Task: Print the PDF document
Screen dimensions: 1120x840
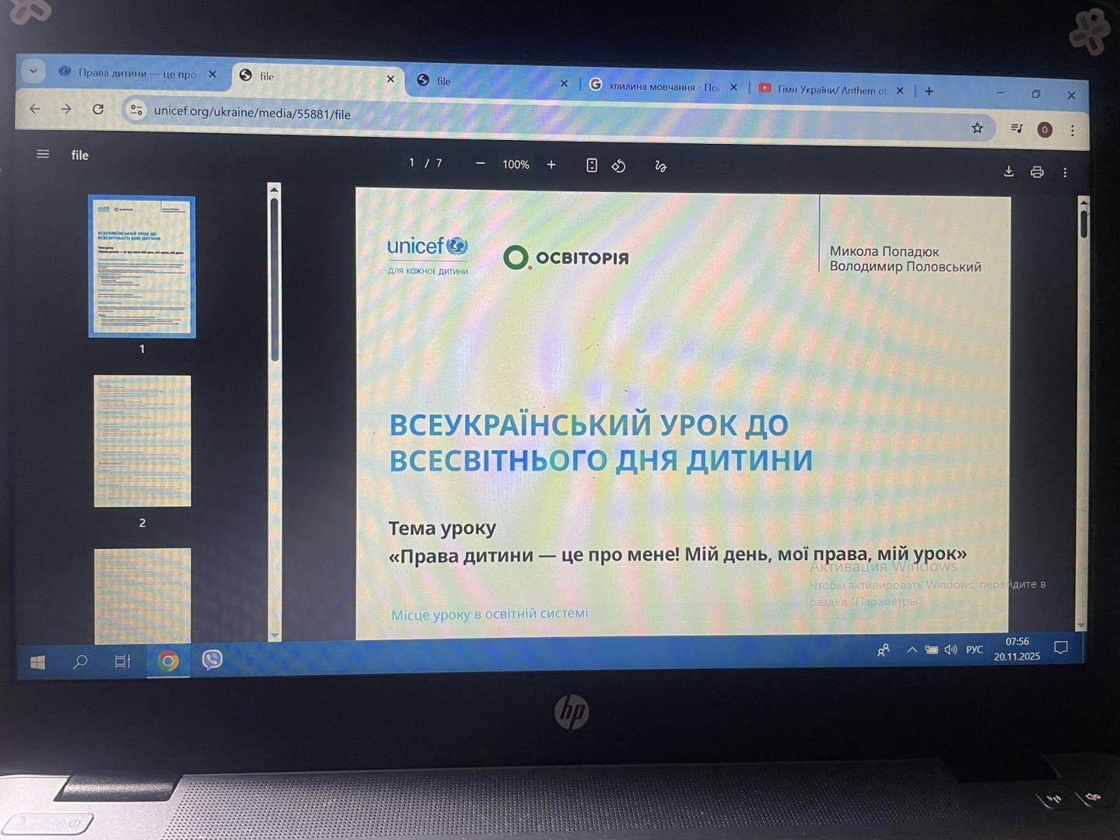Action: click(x=1037, y=172)
